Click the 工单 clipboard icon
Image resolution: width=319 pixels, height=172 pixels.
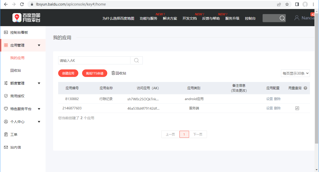[x=6, y=135]
